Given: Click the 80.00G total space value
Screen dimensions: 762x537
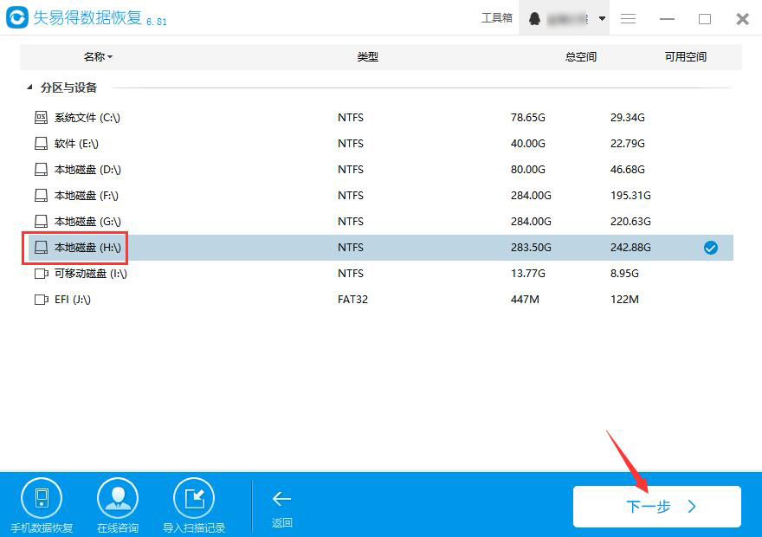Looking at the screenshot, I should 527,170.
